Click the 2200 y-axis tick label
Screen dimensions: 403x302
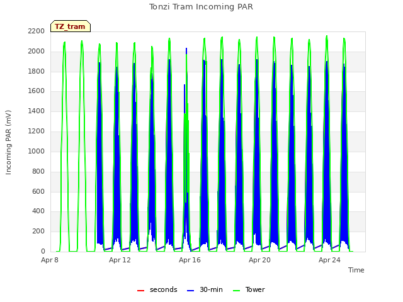(x=37, y=31)
